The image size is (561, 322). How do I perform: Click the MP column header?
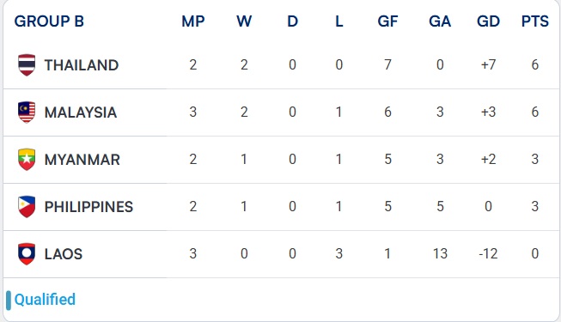click(192, 21)
